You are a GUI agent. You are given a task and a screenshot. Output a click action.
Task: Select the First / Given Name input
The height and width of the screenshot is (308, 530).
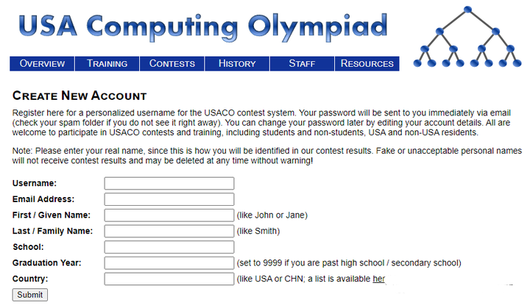tap(169, 215)
